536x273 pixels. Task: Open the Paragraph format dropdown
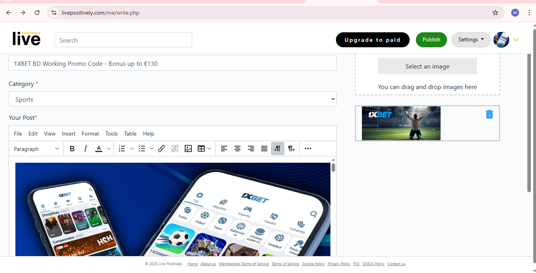coord(36,149)
